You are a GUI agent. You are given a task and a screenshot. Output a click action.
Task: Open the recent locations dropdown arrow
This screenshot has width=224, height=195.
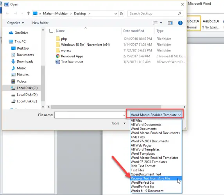tap(22, 14)
